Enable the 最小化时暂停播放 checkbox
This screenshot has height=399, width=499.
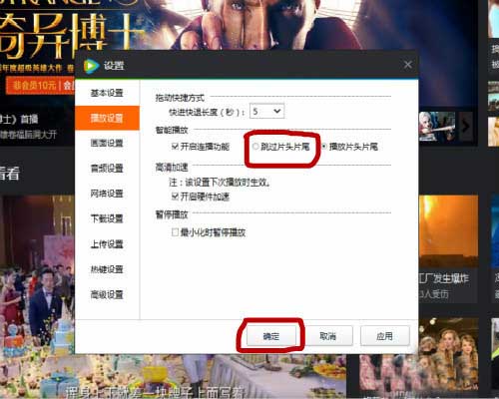175,232
